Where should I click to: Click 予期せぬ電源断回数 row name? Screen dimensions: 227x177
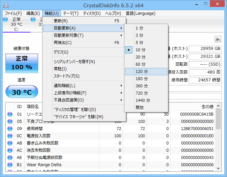pyautogui.click(x=45, y=157)
